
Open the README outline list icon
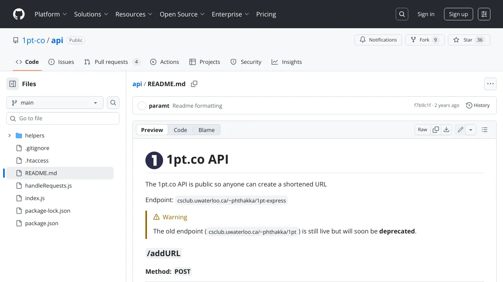(x=485, y=130)
